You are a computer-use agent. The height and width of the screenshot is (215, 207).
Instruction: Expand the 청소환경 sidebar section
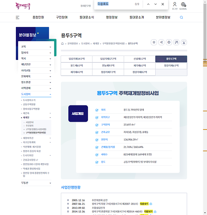[x=36, y=82]
